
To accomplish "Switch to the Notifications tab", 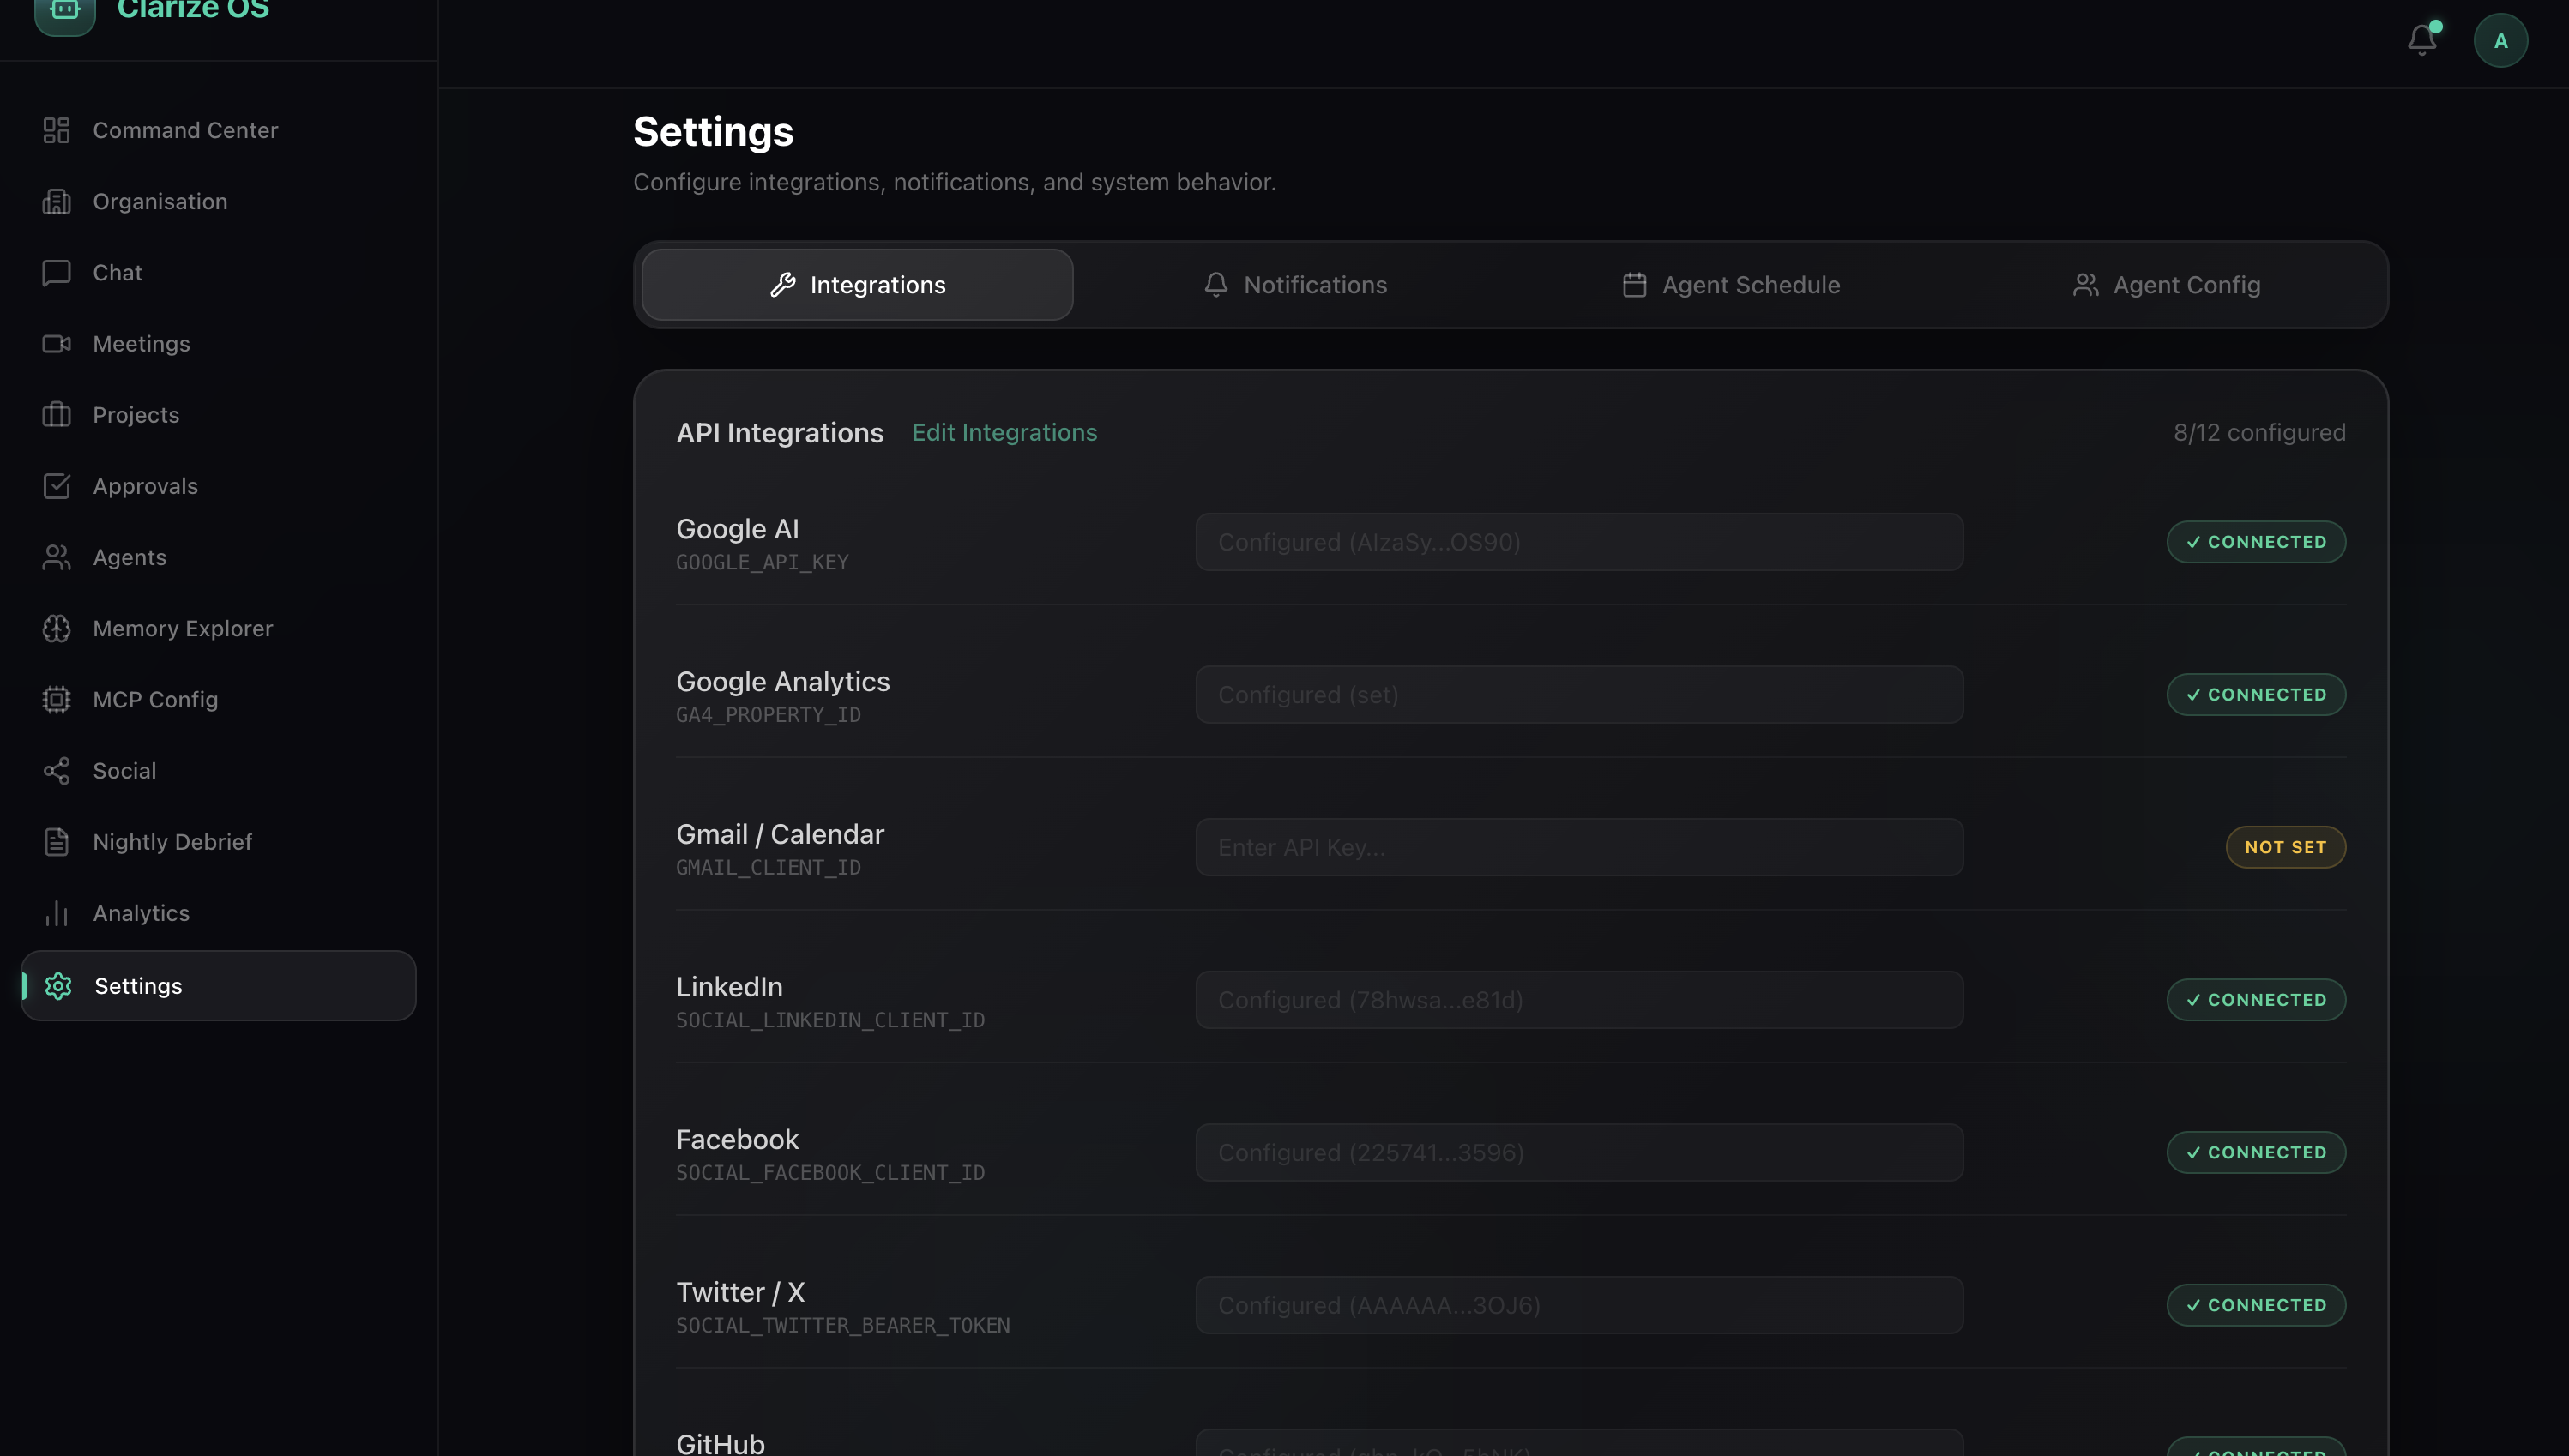I will (1295, 285).
